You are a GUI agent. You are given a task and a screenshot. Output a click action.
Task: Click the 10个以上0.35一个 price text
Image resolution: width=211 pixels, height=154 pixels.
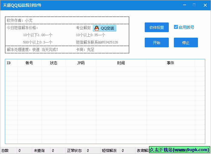pos(90,35)
